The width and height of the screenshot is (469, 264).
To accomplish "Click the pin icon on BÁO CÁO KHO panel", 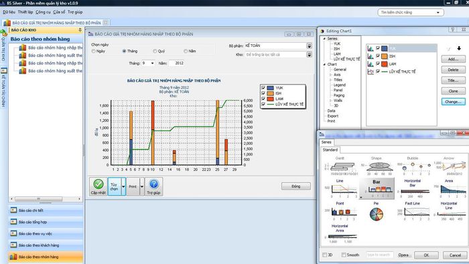I will (80, 30).
